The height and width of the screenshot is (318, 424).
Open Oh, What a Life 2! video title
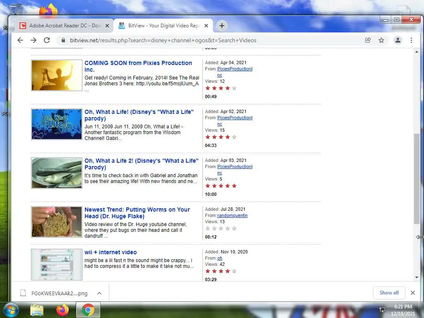coord(142,164)
